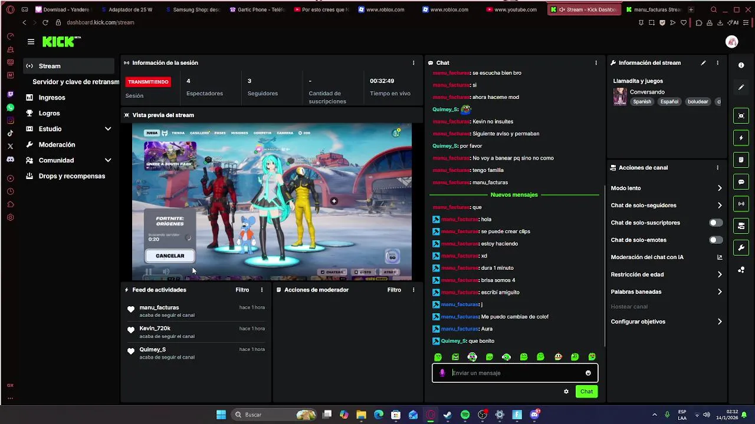This screenshot has height=424, width=755.
Task: Switch to the Gartic Phone browser tab
Action: [x=257, y=9]
